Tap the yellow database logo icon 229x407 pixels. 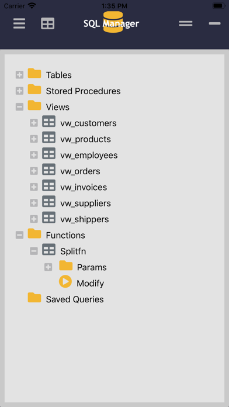[113, 22]
